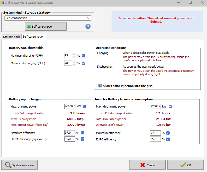Click the 60005 kWp PV array value

75,119
